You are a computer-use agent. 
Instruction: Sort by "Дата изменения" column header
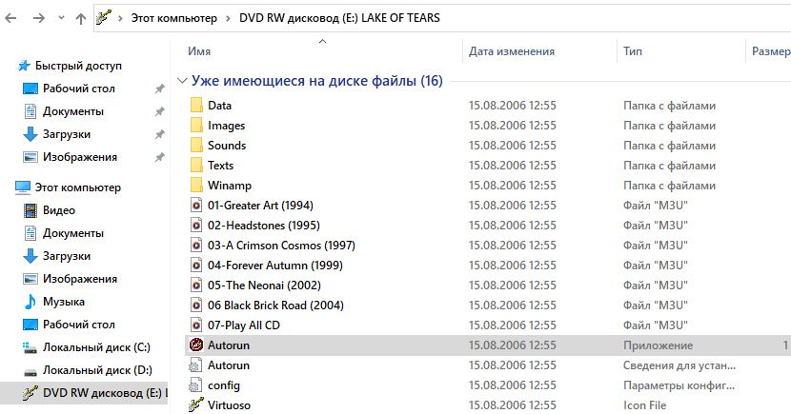coord(512,51)
